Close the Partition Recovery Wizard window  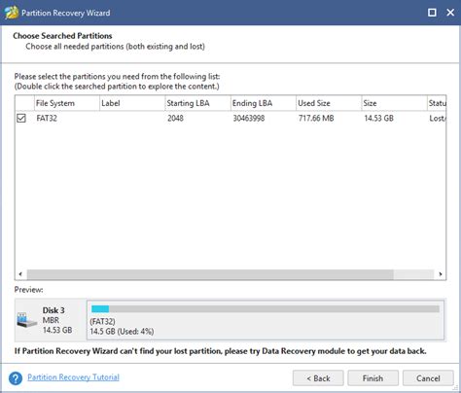(x=450, y=13)
